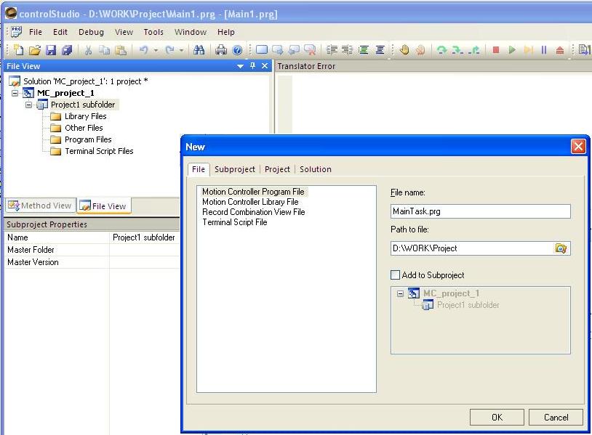Collapse the MC_project_1 tree node
Screen dimensions: 592x435
coord(15,93)
